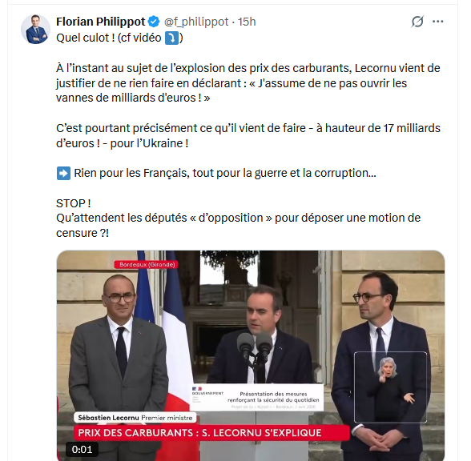Click the 0:01 video time badge

(82, 449)
